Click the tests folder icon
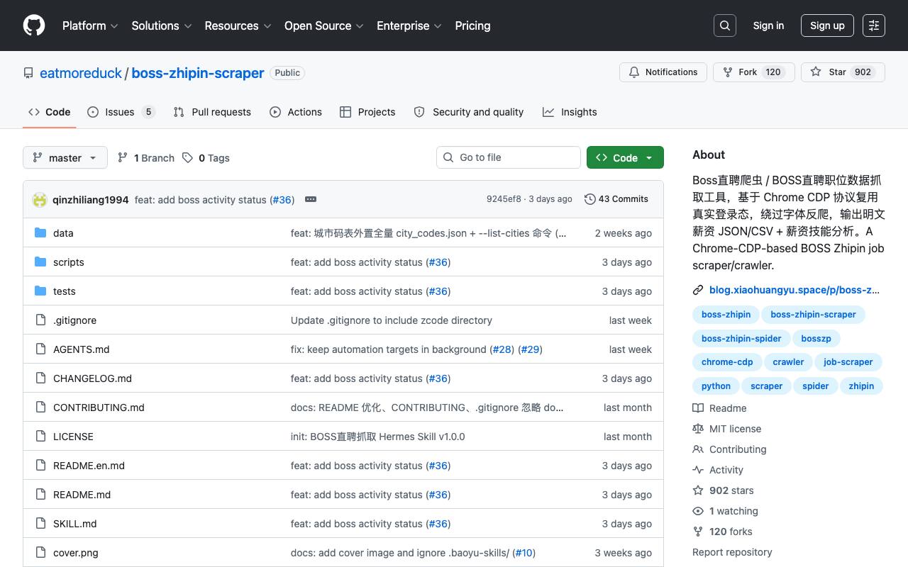This screenshot has height=567, width=908. click(40, 291)
